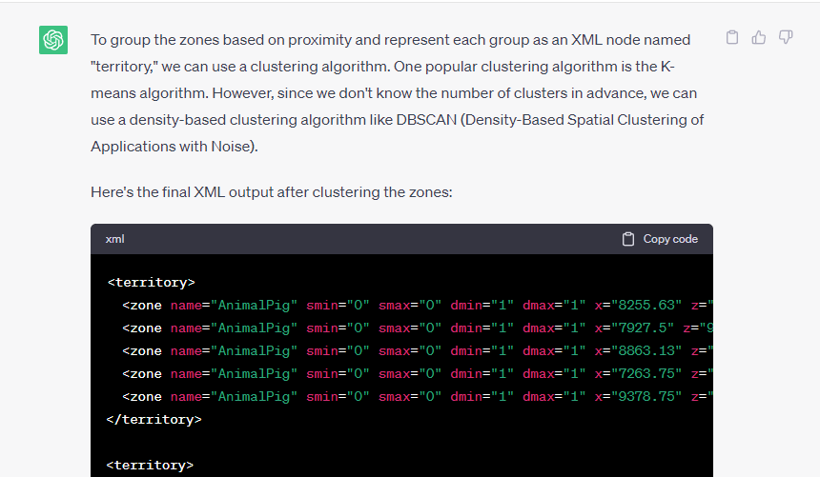Click the zone line with x="7927.5"

[418, 328]
